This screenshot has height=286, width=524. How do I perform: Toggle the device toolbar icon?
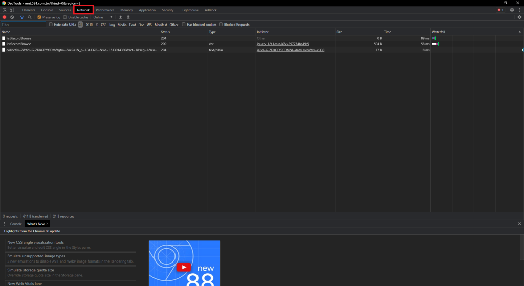12,10
